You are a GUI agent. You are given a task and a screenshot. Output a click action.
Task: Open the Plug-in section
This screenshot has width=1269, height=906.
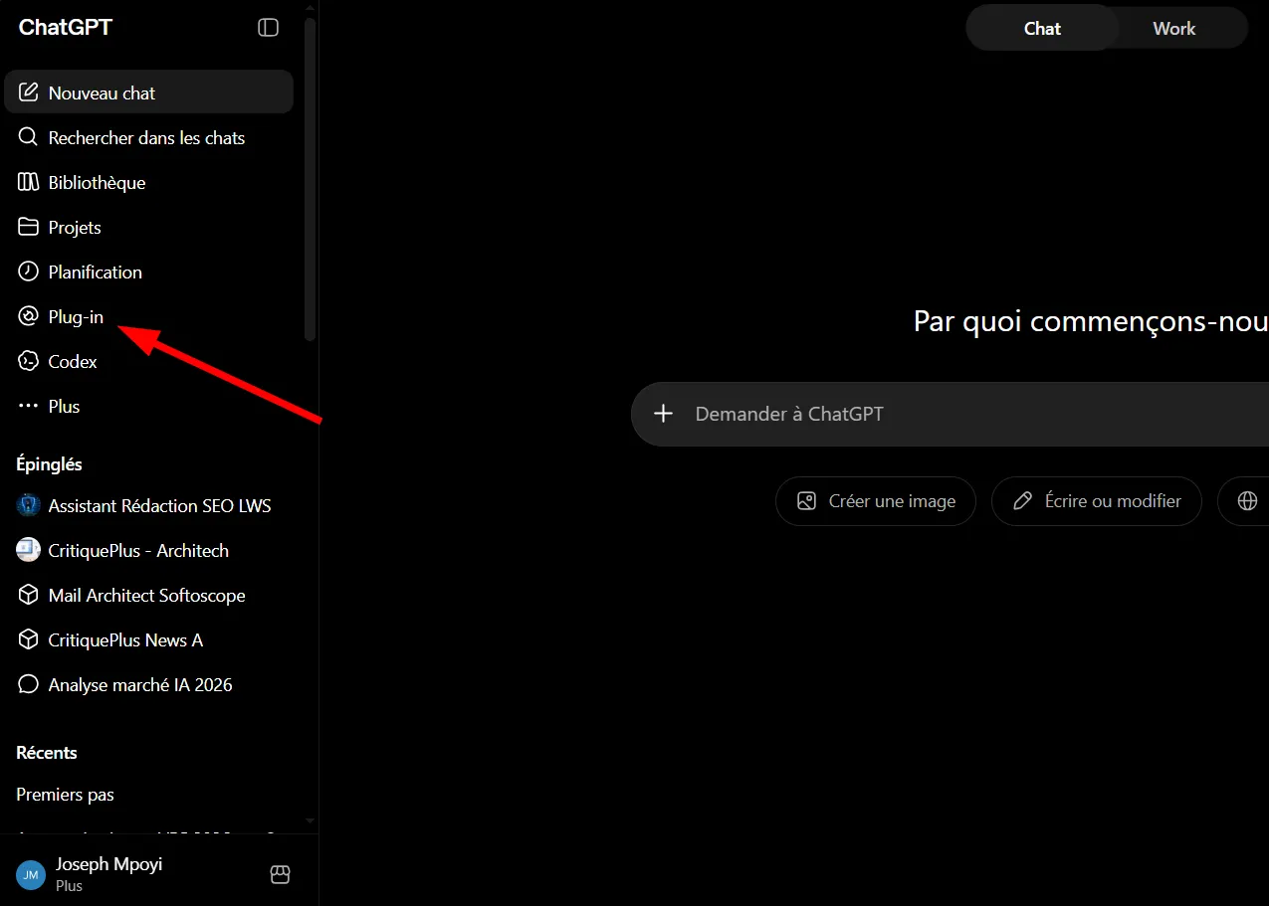click(148, 316)
